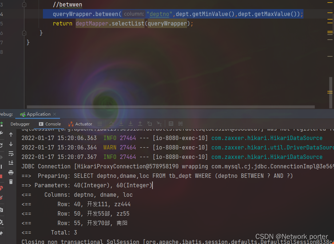Viewport: 334px width, 244px height.
Task: Click the editor vertical scrollbar thumb
Action: 331,93
